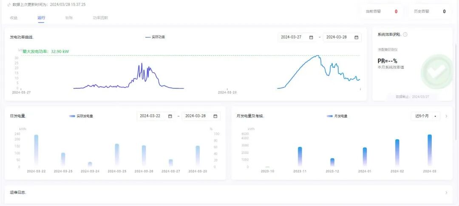The width and height of the screenshot is (459, 206).
Task: Click the red 0 value of 当前告警
Action: 396,12
